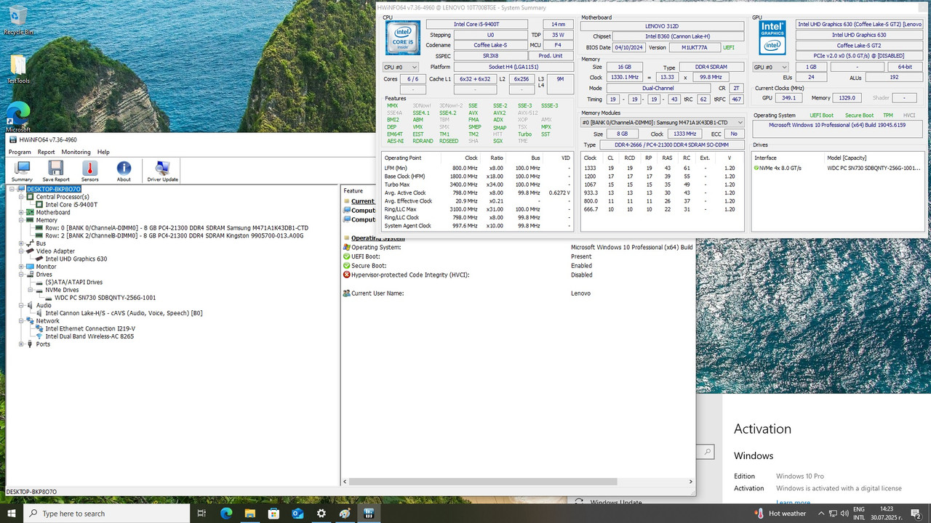Open the Help menu
Viewport: 931px width, 523px height.
click(103, 152)
